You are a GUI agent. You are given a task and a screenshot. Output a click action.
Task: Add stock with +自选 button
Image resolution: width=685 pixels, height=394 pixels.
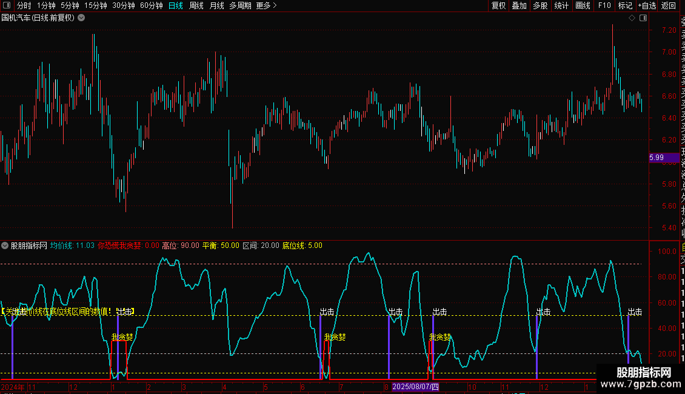coord(646,6)
